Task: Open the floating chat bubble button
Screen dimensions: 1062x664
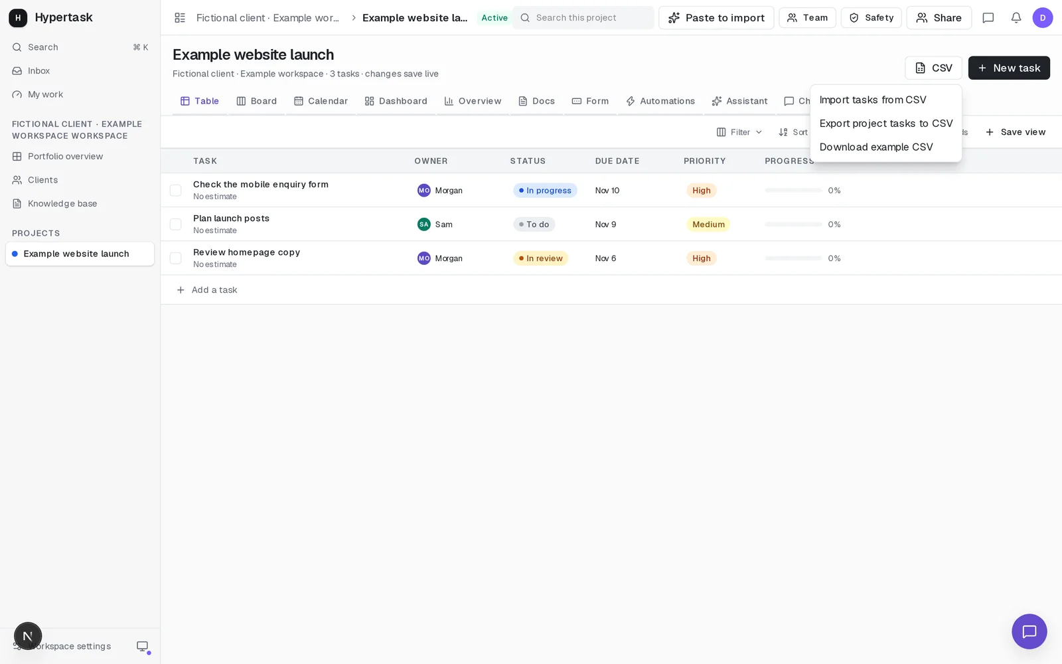Action: point(1029,631)
